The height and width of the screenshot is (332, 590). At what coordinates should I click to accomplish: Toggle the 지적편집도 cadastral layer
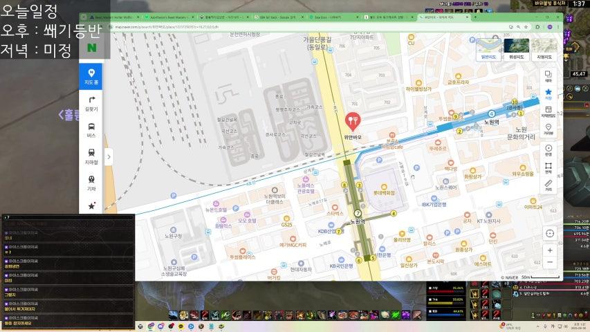(x=548, y=112)
